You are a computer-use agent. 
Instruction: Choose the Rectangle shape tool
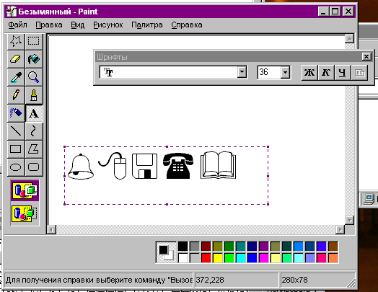click(x=16, y=149)
